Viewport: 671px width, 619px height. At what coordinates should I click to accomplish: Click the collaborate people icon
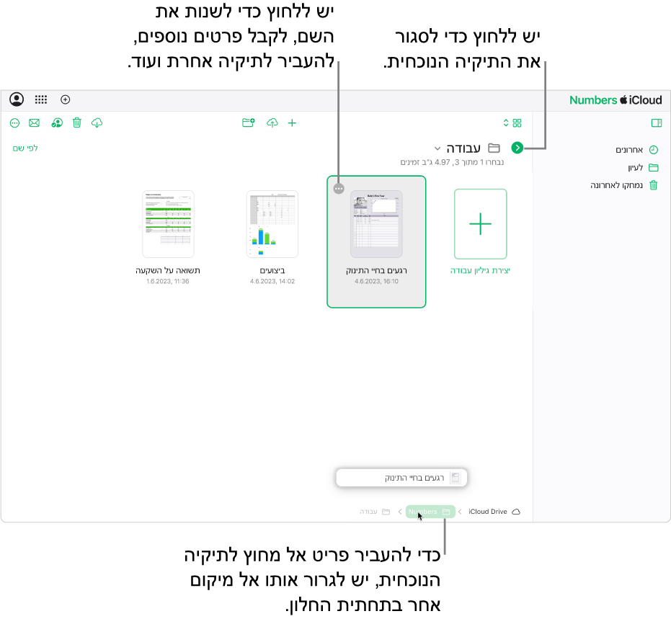pos(57,123)
